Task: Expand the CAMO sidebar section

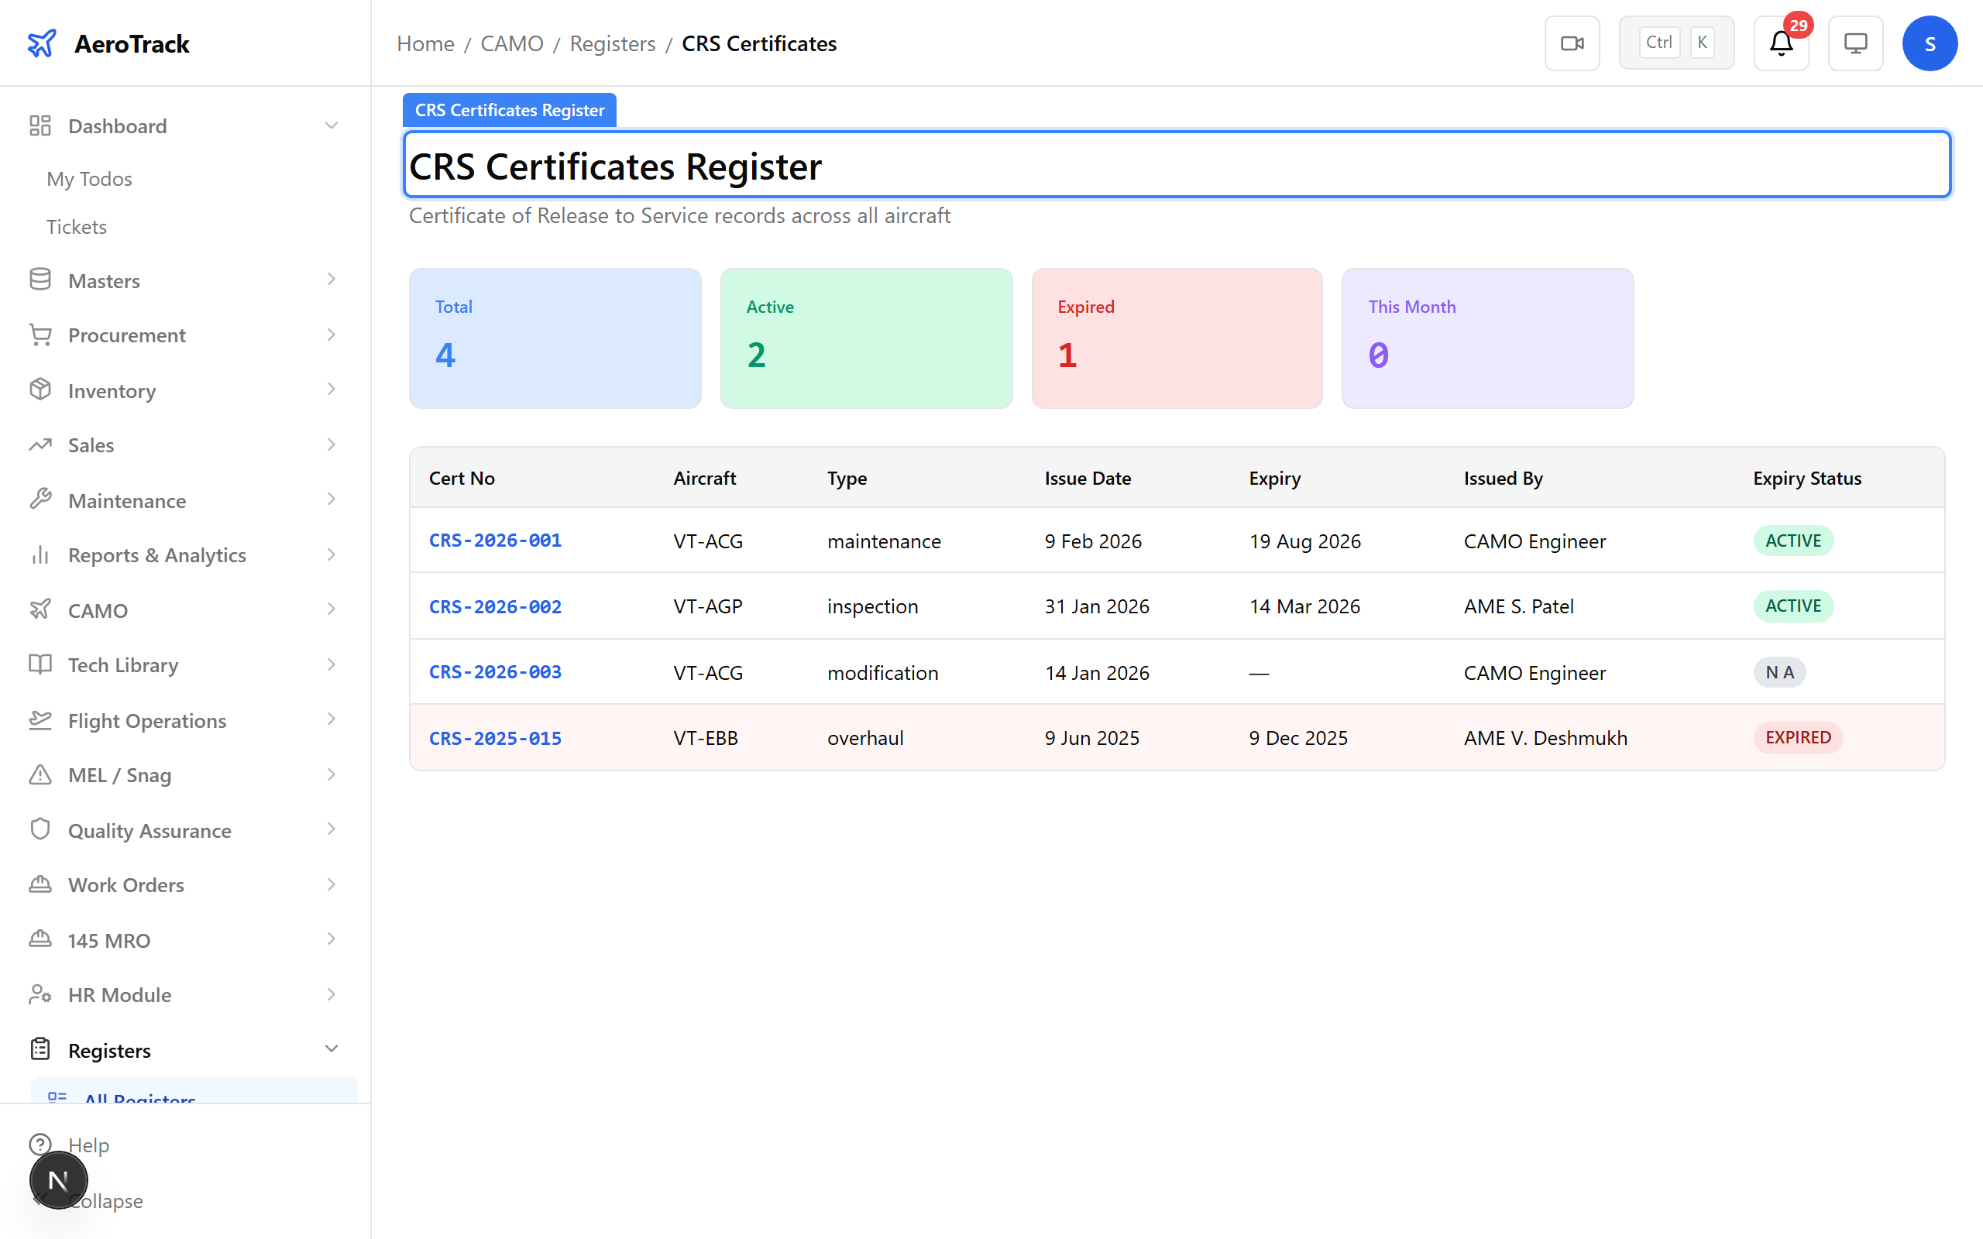Action: pyautogui.click(x=331, y=609)
